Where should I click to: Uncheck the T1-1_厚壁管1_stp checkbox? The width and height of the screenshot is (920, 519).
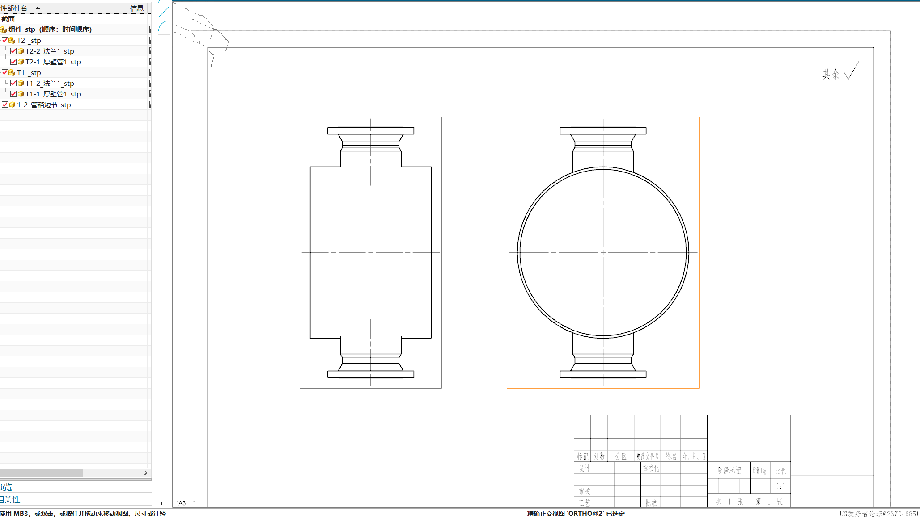(x=13, y=94)
